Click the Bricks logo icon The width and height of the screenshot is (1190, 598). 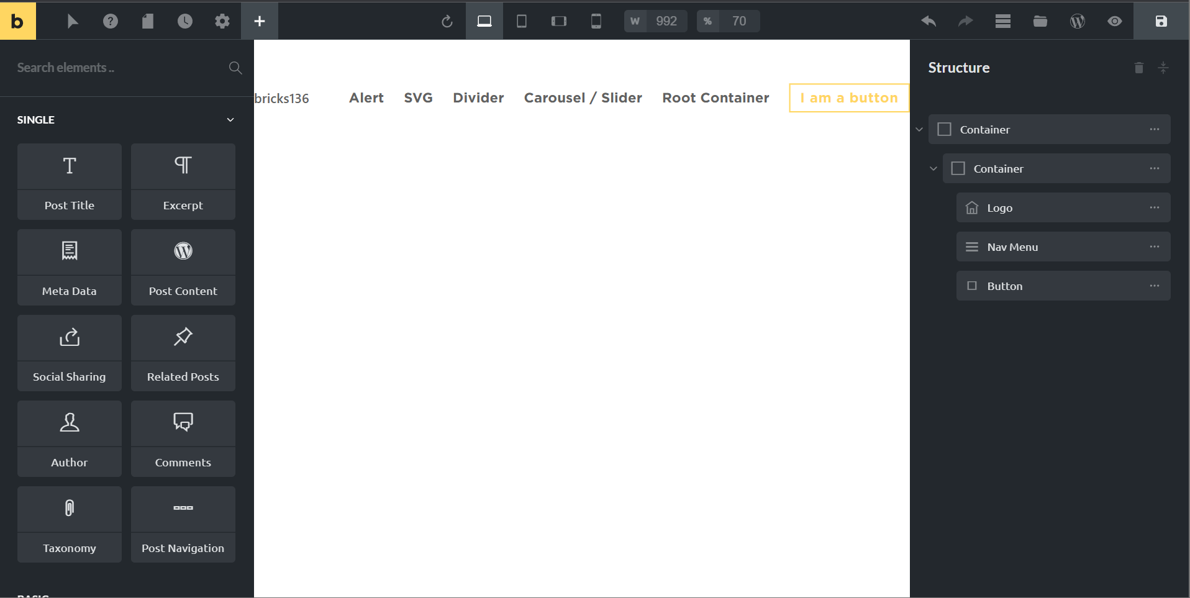coord(18,21)
